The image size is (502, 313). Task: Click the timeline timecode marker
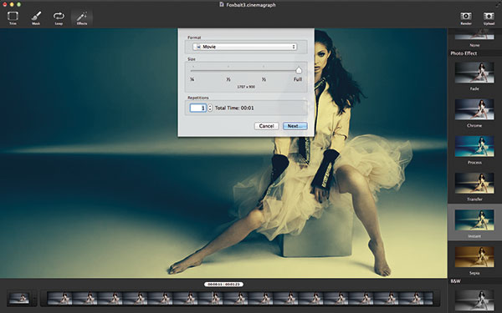coord(223,284)
